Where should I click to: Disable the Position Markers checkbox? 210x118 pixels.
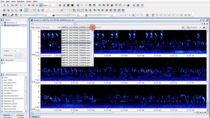coord(2,90)
